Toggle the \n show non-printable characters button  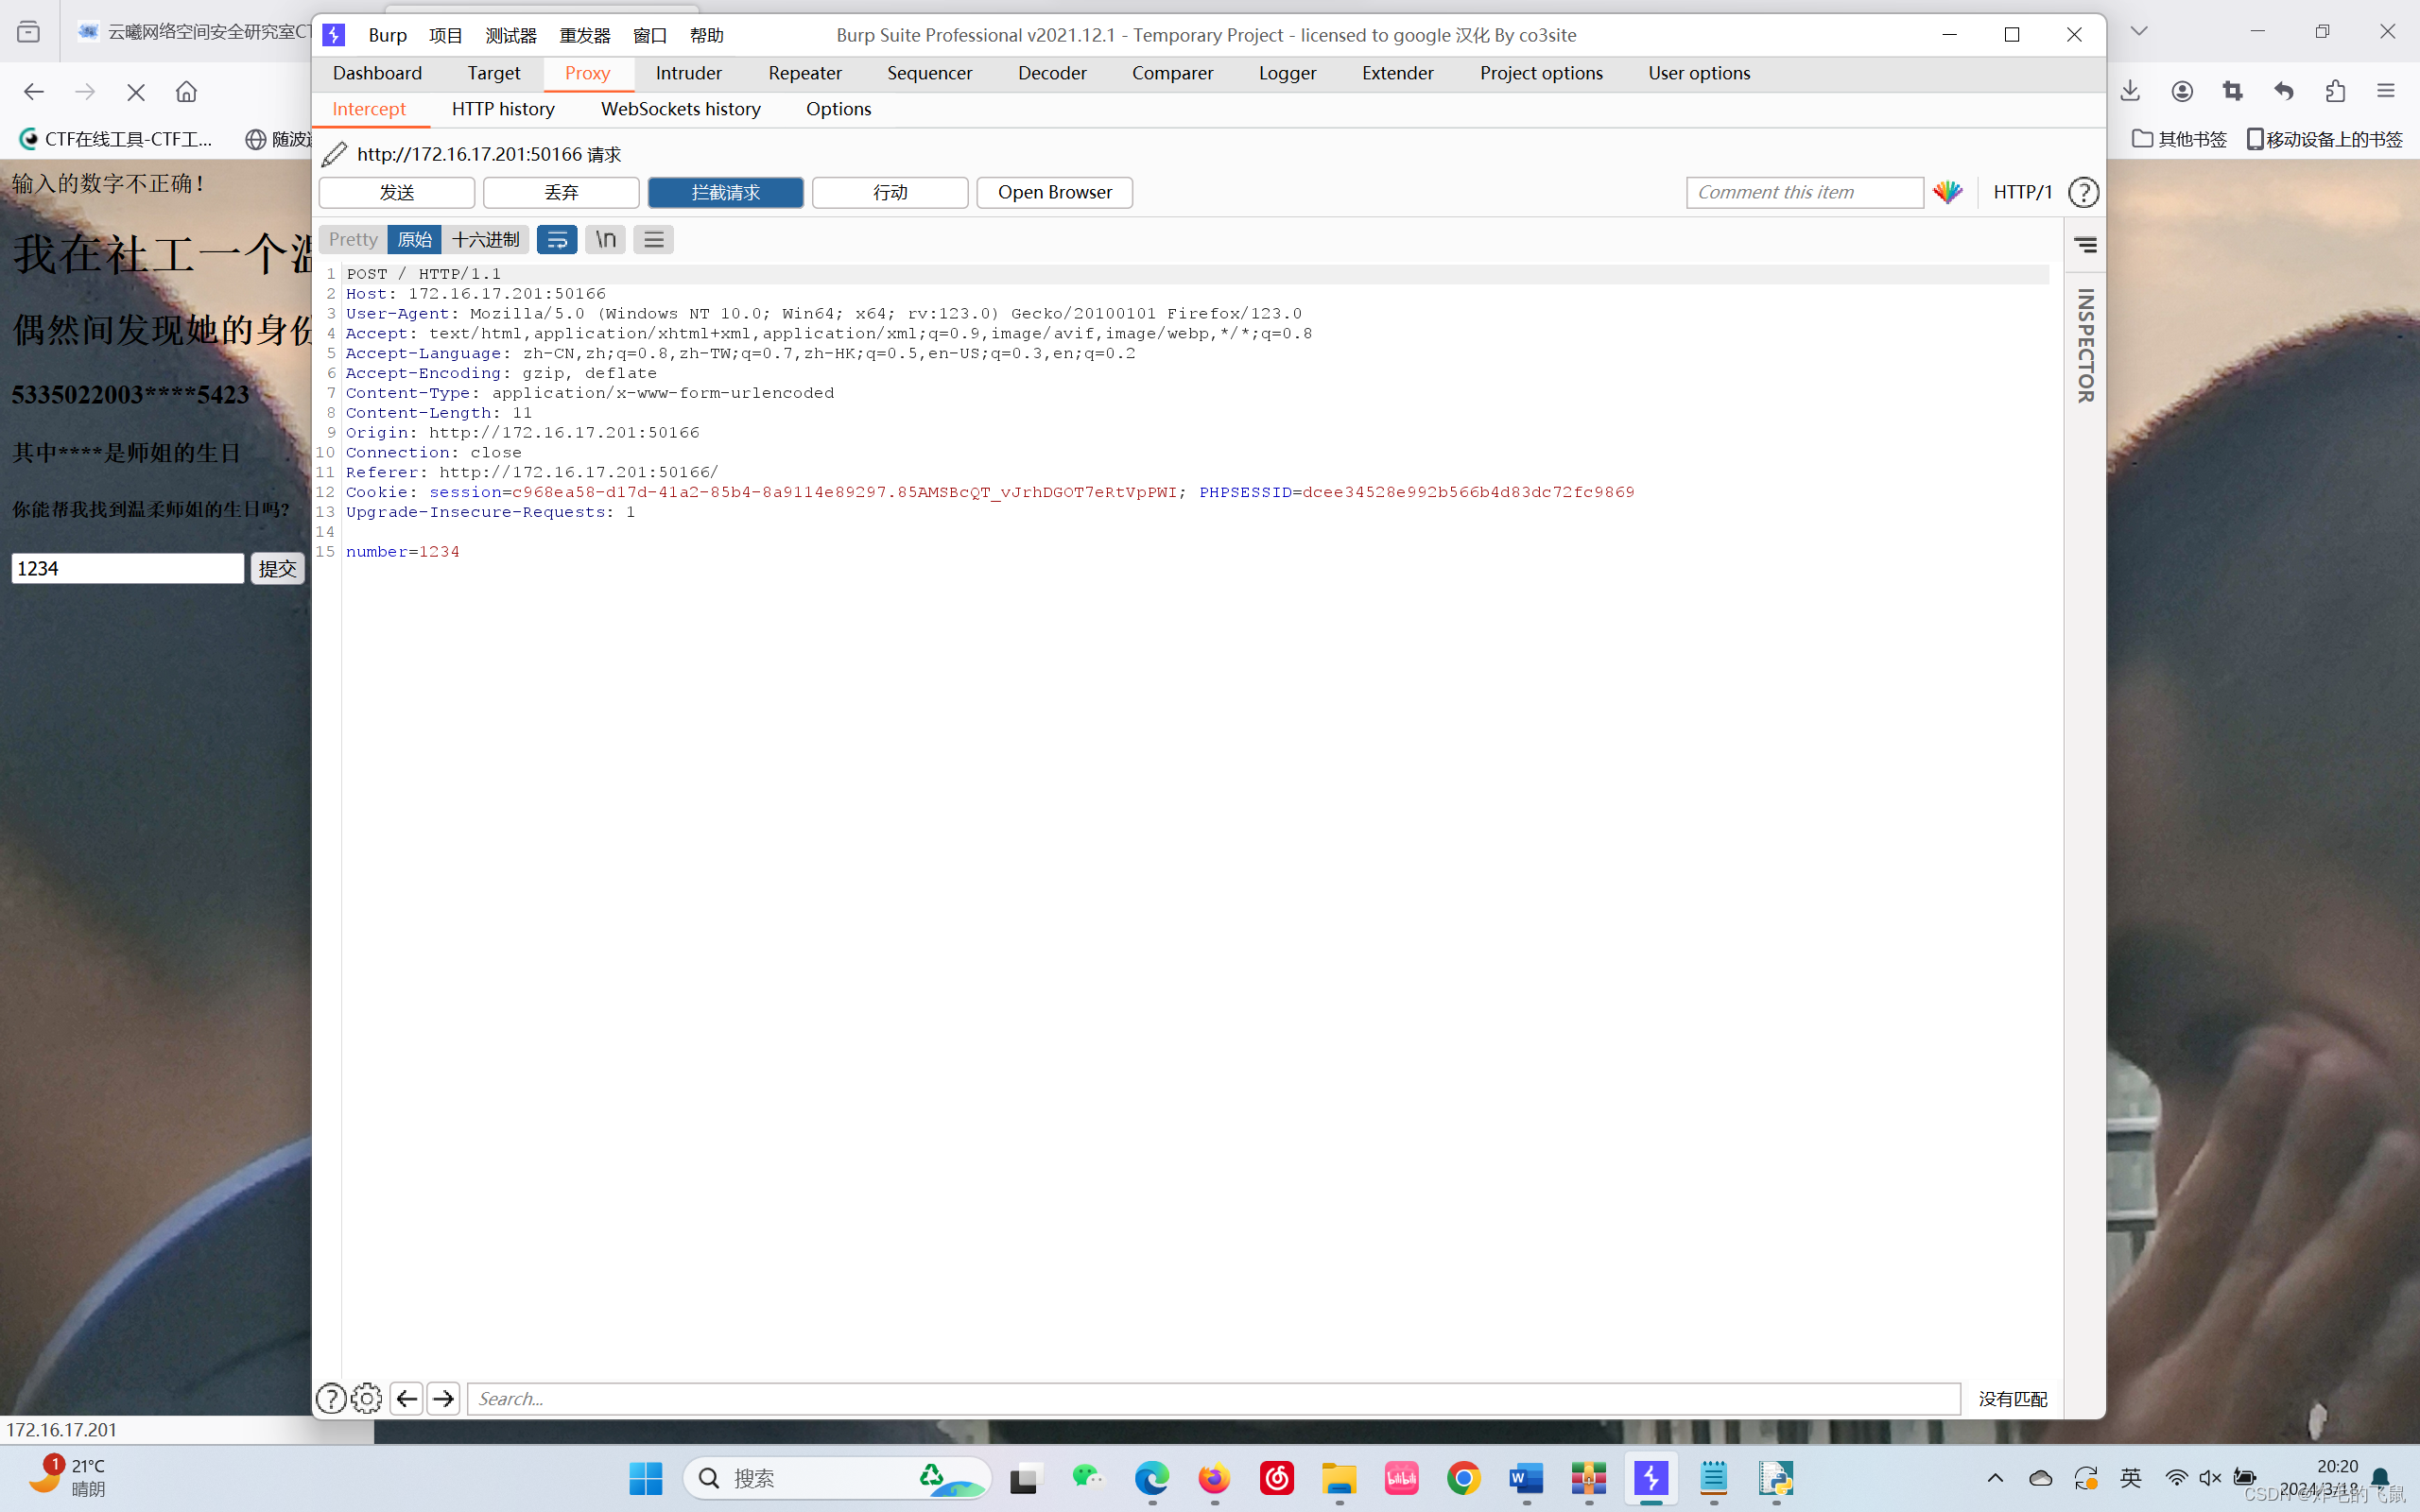point(605,240)
